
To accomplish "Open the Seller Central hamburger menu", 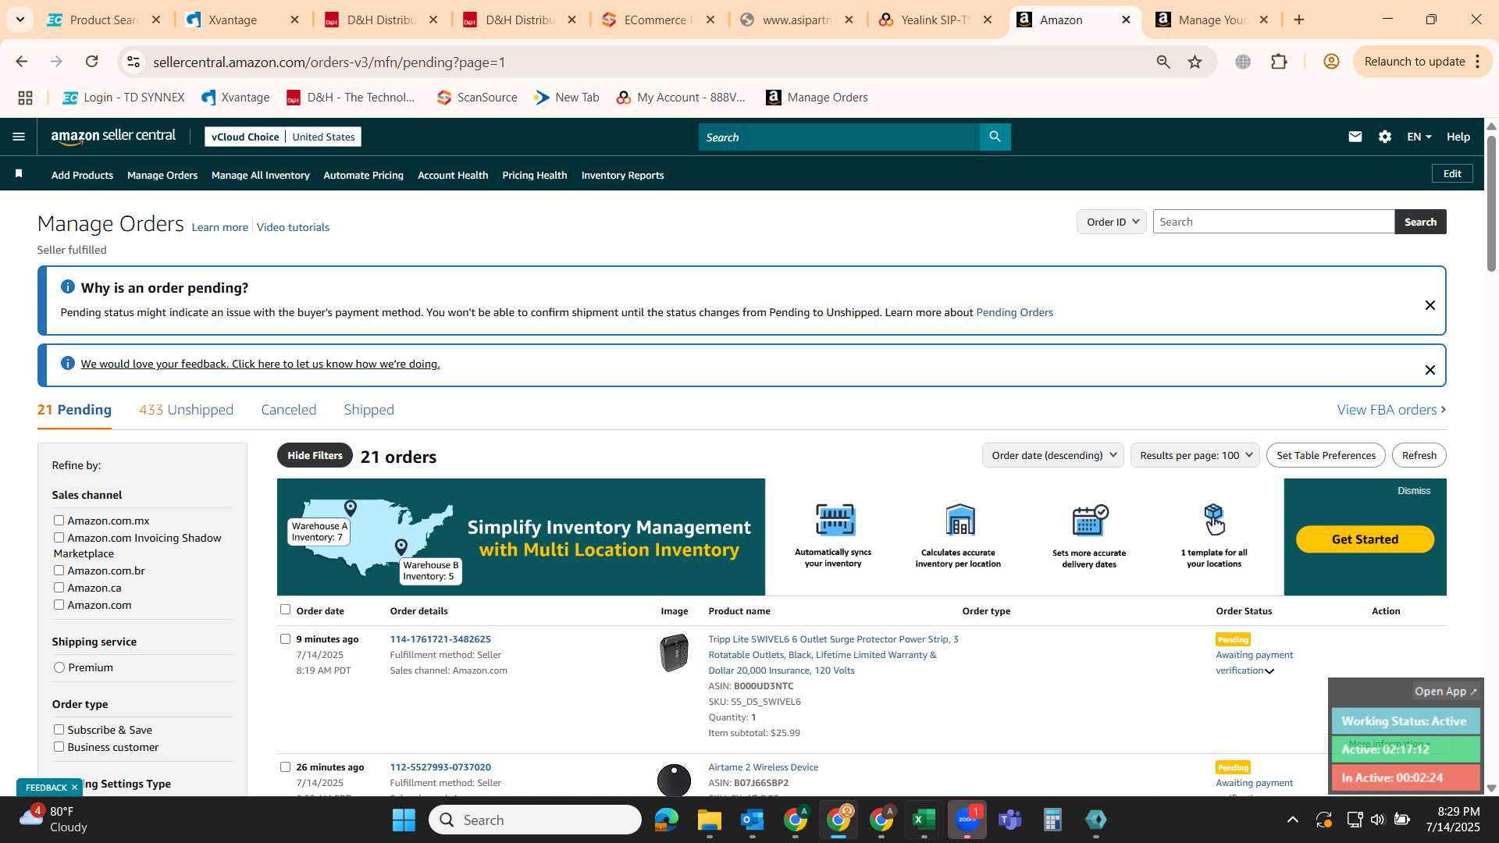I will point(19,137).
